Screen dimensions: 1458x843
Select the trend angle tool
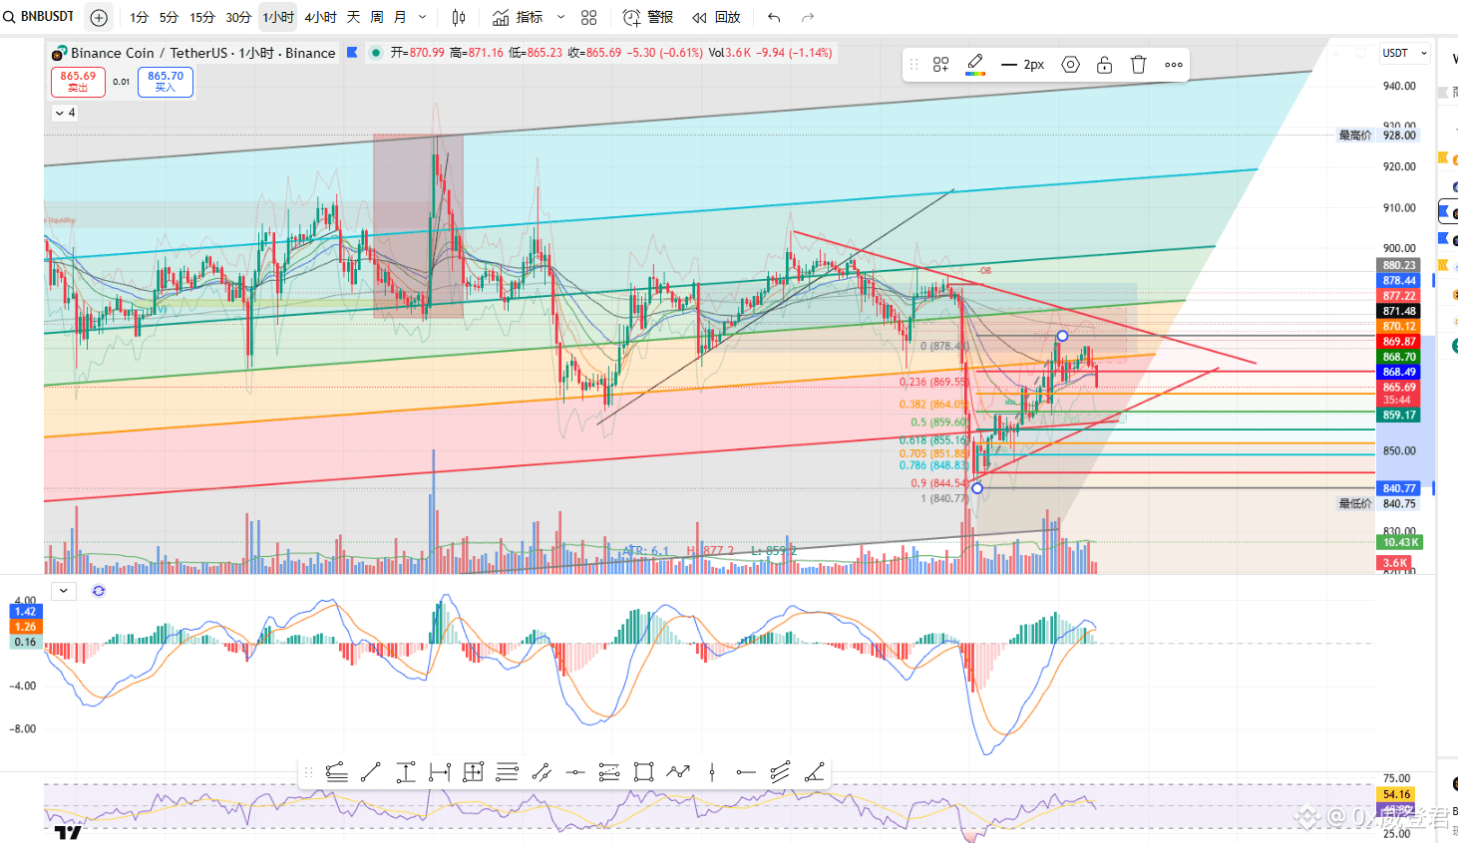pos(814,772)
